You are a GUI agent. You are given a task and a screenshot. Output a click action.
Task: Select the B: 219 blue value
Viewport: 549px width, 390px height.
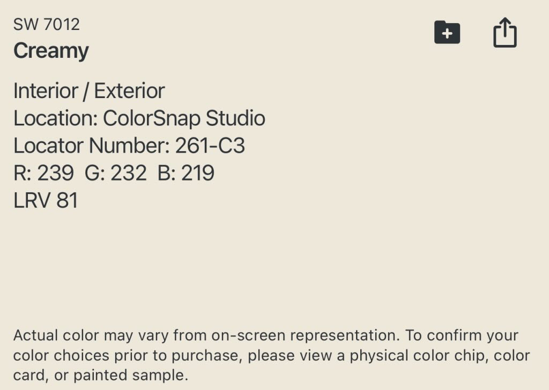186,173
